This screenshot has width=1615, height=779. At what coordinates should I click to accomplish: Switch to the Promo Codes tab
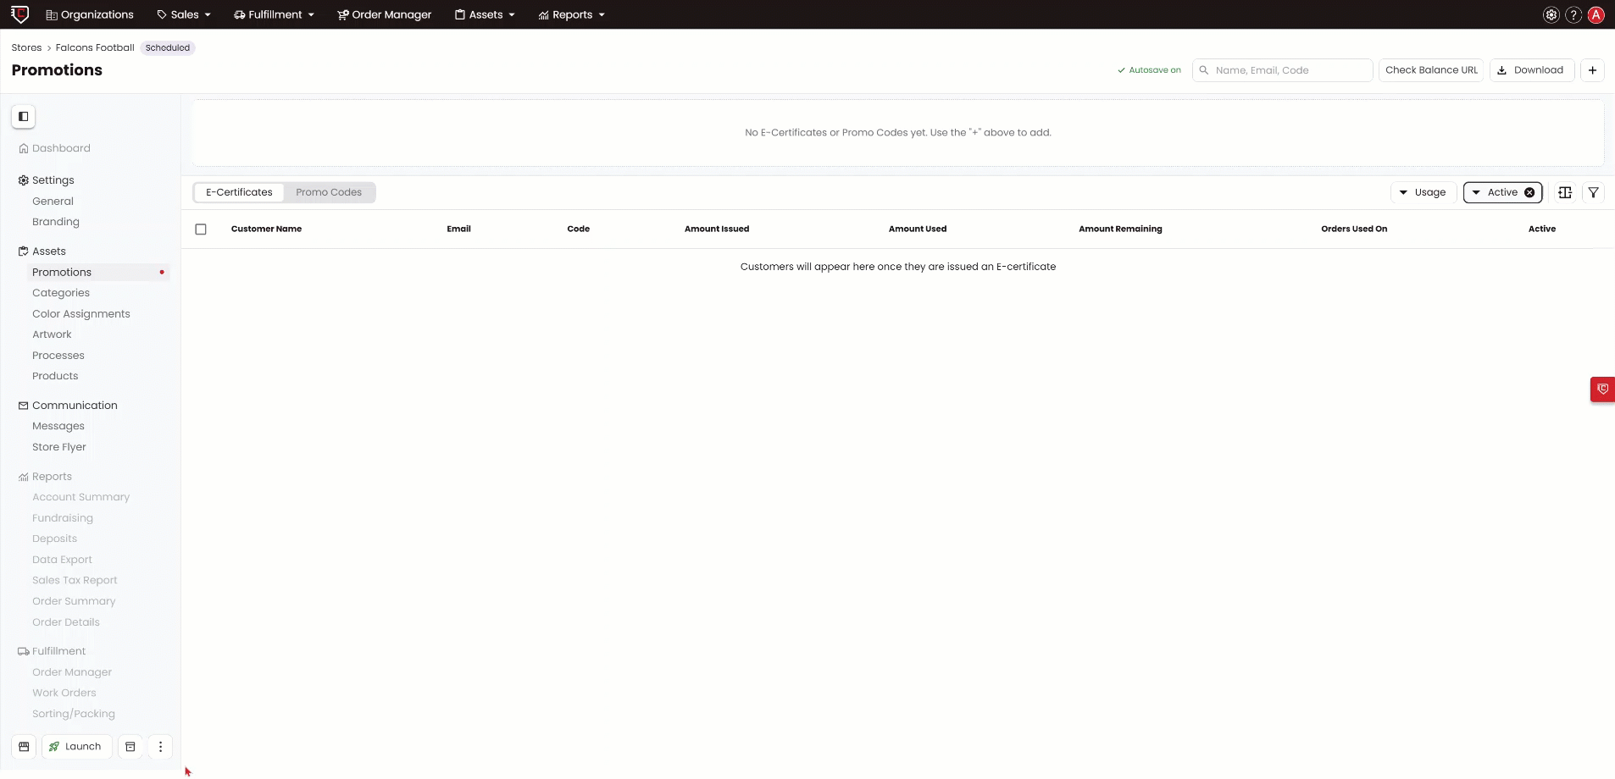click(x=329, y=192)
